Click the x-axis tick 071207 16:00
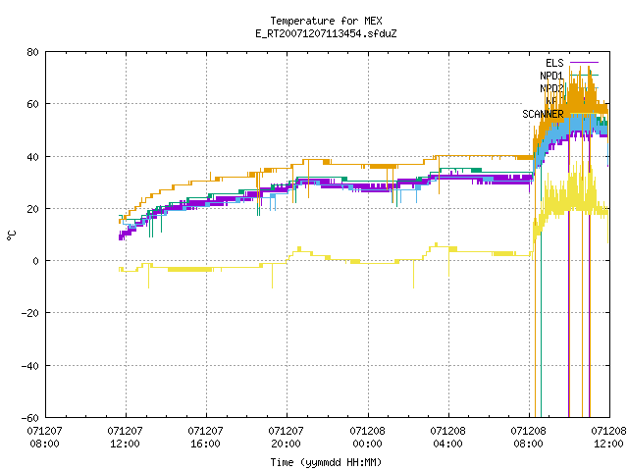The image size is (628, 471). (205, 438)
